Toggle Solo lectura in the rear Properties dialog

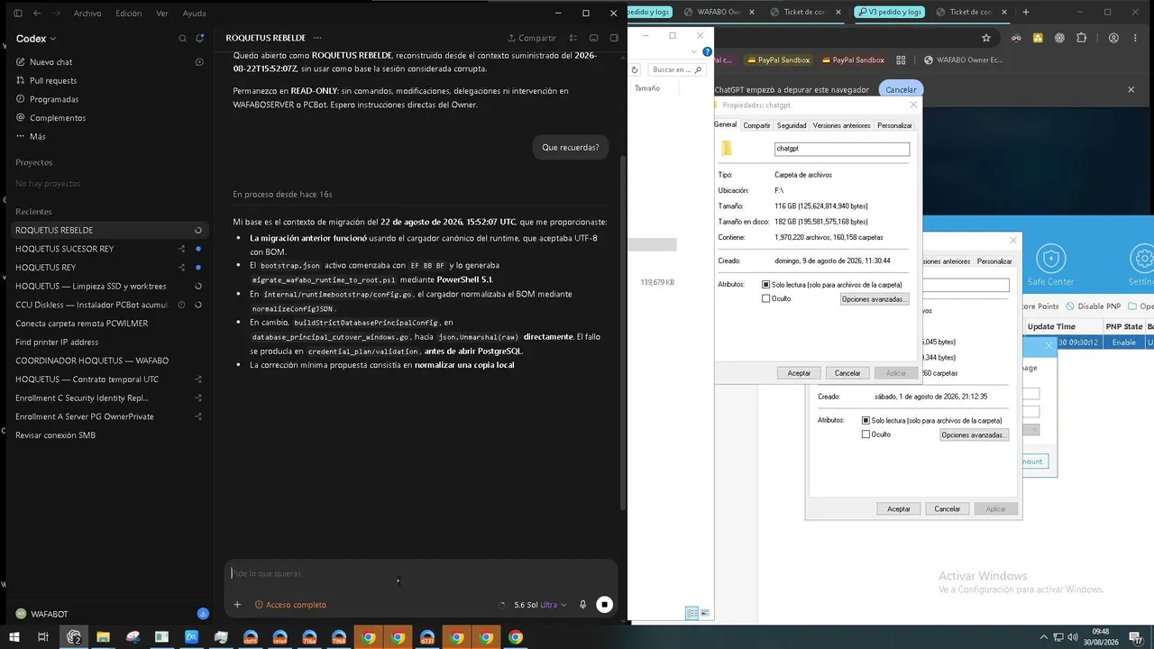[866, 421]
